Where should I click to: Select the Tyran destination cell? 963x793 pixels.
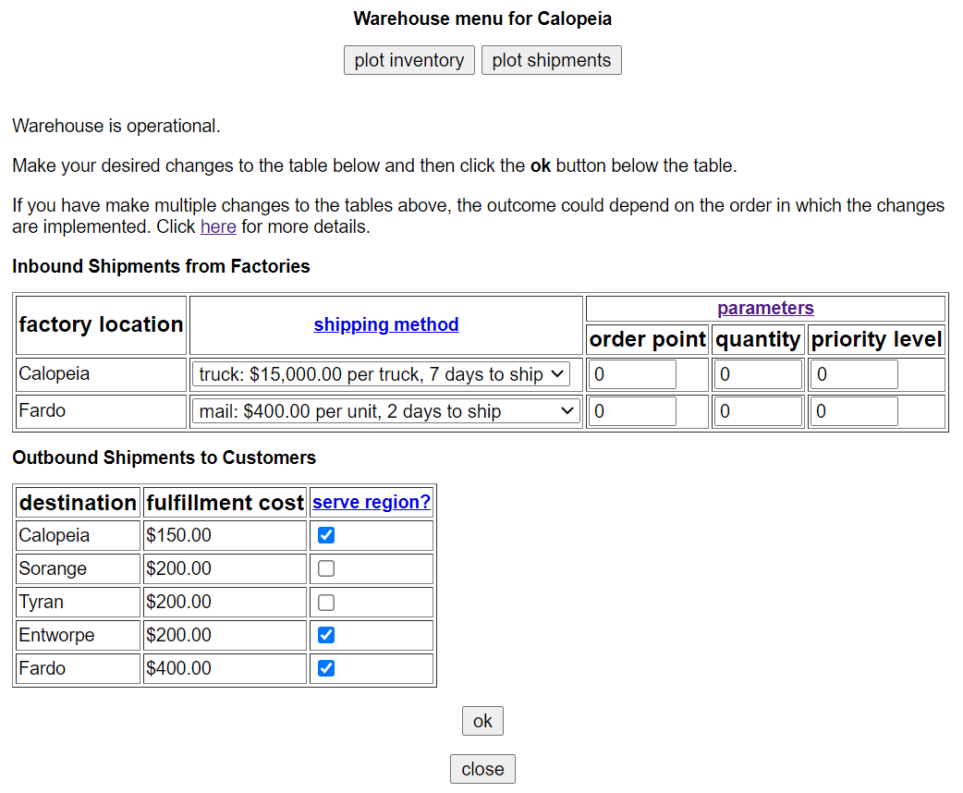[x=78, y=602]
